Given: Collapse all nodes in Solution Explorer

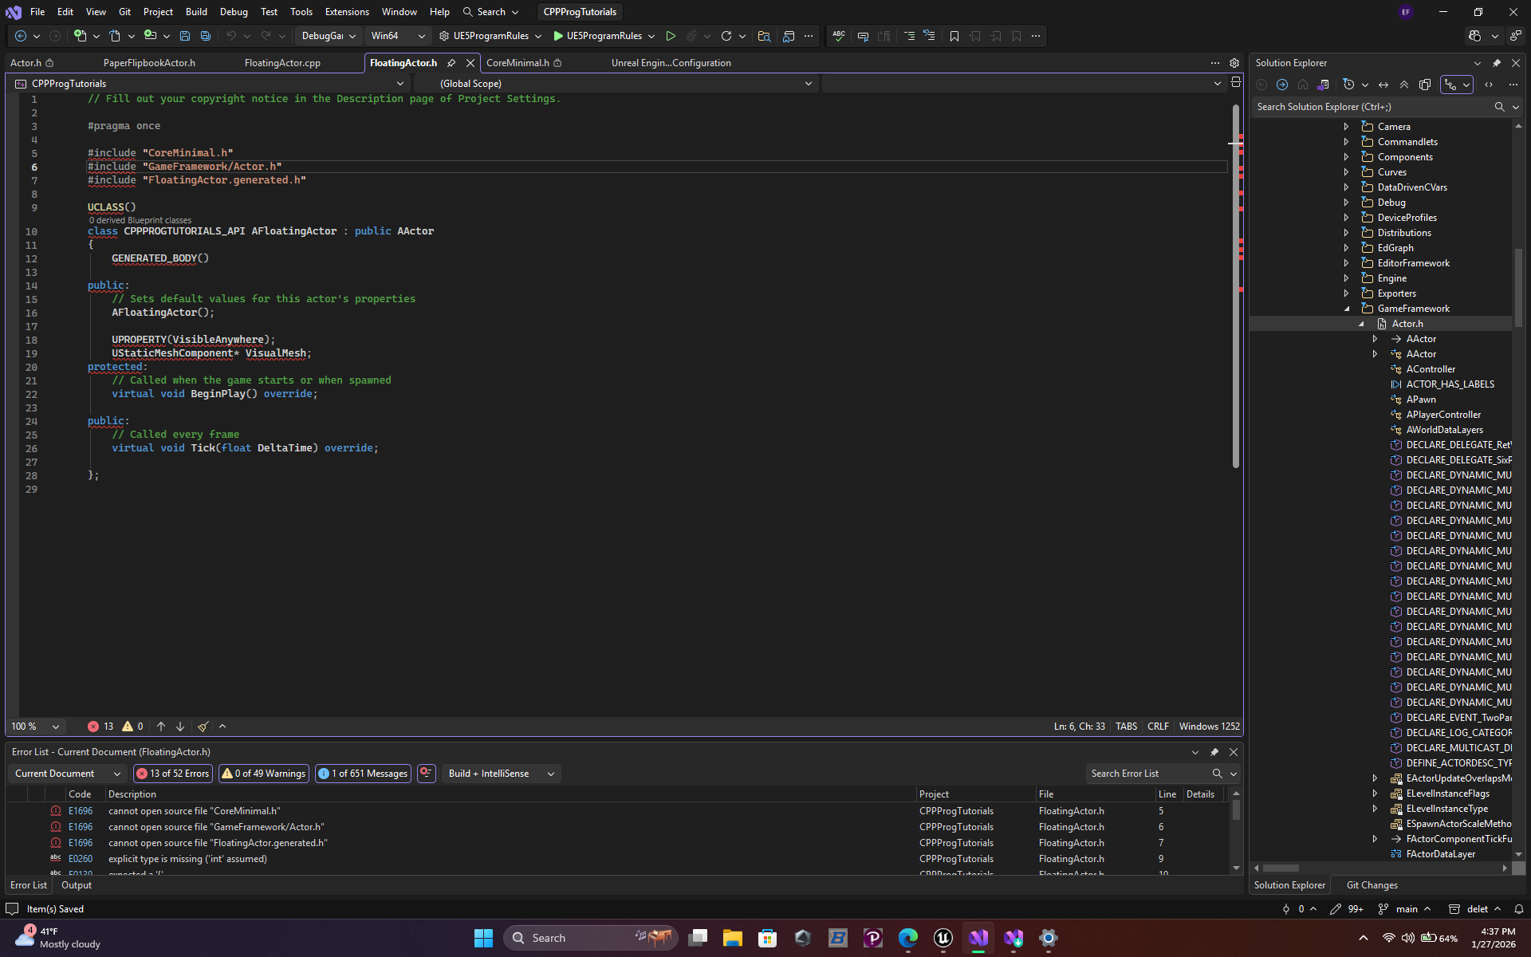Looking at the screenshot, I should point(1404,85).
